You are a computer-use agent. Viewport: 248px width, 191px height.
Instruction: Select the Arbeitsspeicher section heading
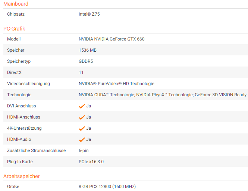point(22,176)
